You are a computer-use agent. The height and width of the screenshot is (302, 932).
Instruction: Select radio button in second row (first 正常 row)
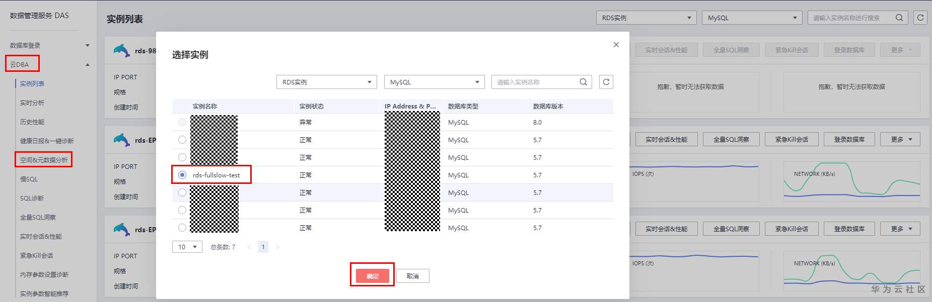pos(182,140)
